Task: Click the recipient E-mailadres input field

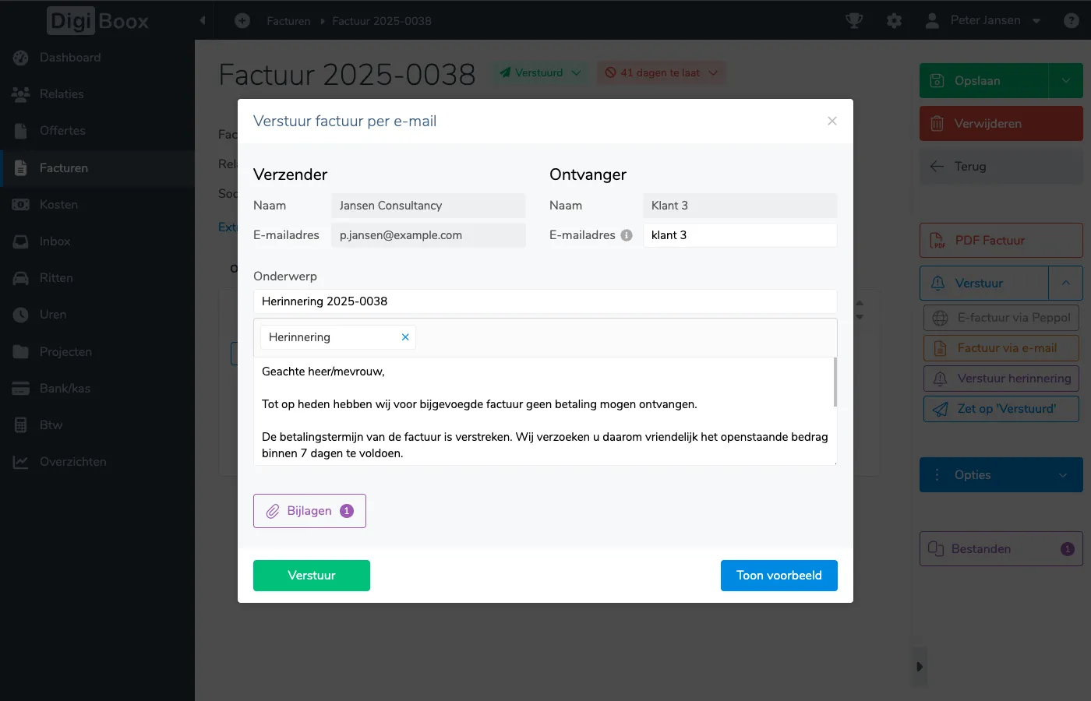Action: 740,235
